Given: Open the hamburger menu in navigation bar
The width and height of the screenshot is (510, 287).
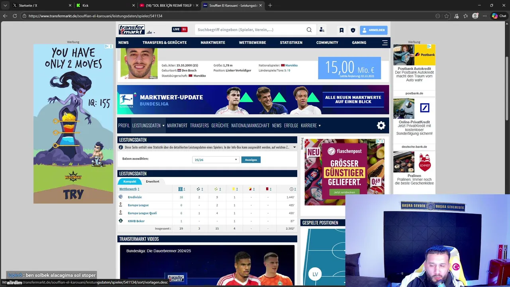Looking at the screenshot, I should pyautogui.click(x=385, y=43).
